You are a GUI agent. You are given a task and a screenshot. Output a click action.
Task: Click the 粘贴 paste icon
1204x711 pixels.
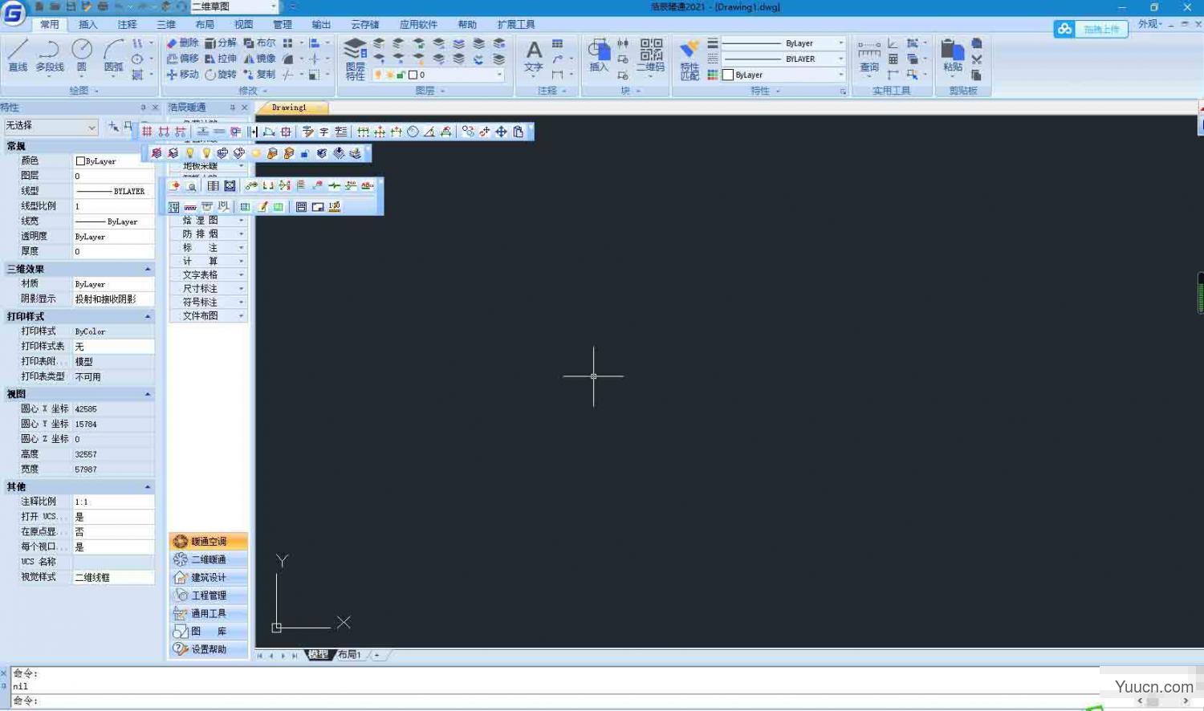click(952, 55)
